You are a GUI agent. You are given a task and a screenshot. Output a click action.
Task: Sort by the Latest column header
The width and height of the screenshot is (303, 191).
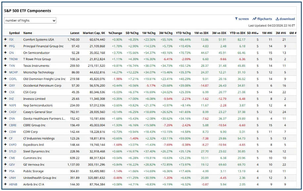(75, 33)
